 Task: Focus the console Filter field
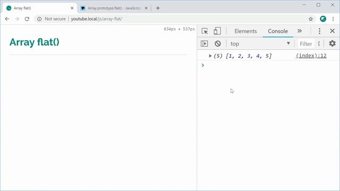pyautogui.click(x=306, y=44)
